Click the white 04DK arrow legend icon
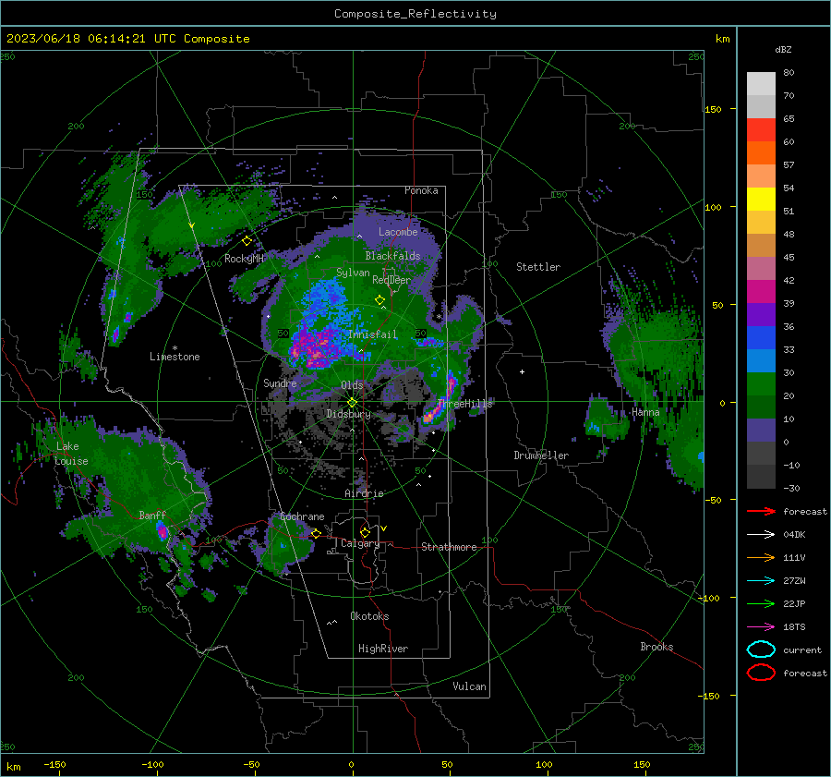Screen dimensions: 831x777 [x=761, y=534]
